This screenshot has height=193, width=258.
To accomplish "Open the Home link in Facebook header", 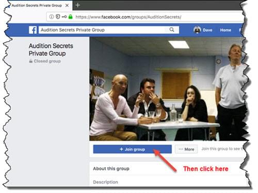I will [x=225, y=30].
